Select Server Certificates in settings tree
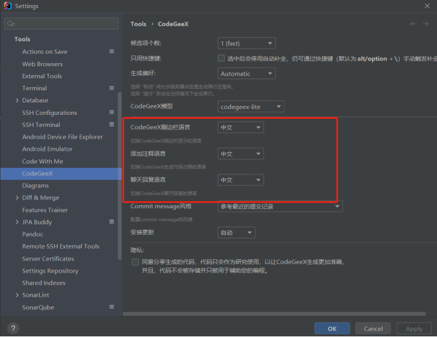 (x=48, y=259)
